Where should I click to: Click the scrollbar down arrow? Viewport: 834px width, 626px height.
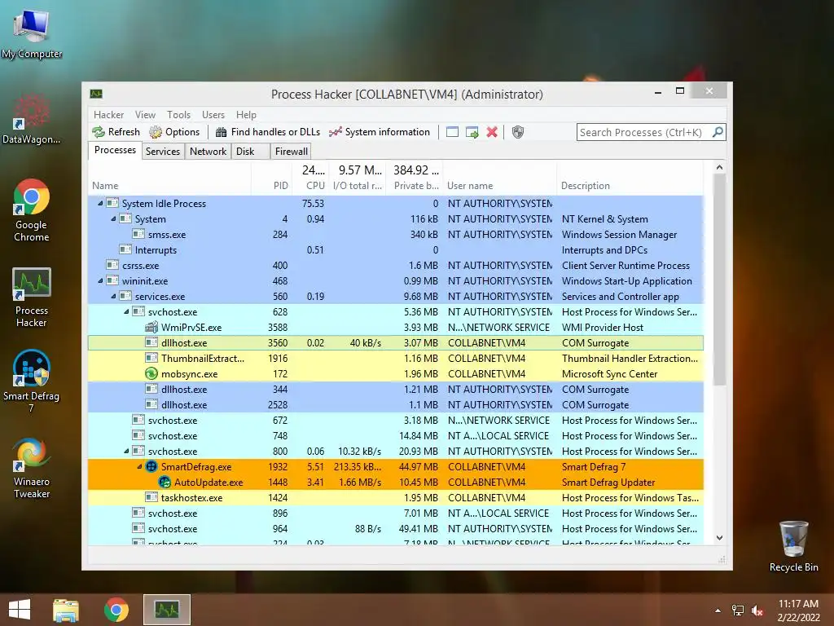pyautogui.click(x=719, y=538)
